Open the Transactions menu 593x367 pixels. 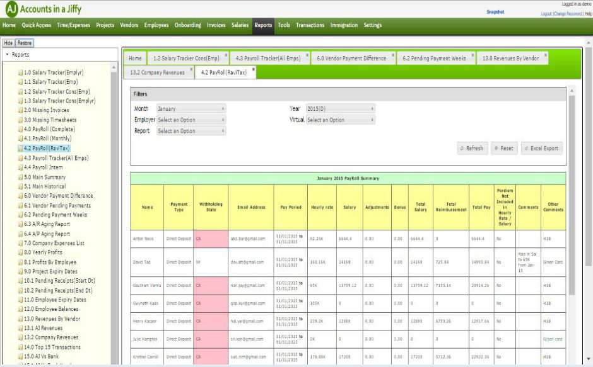tap(310, 25)
